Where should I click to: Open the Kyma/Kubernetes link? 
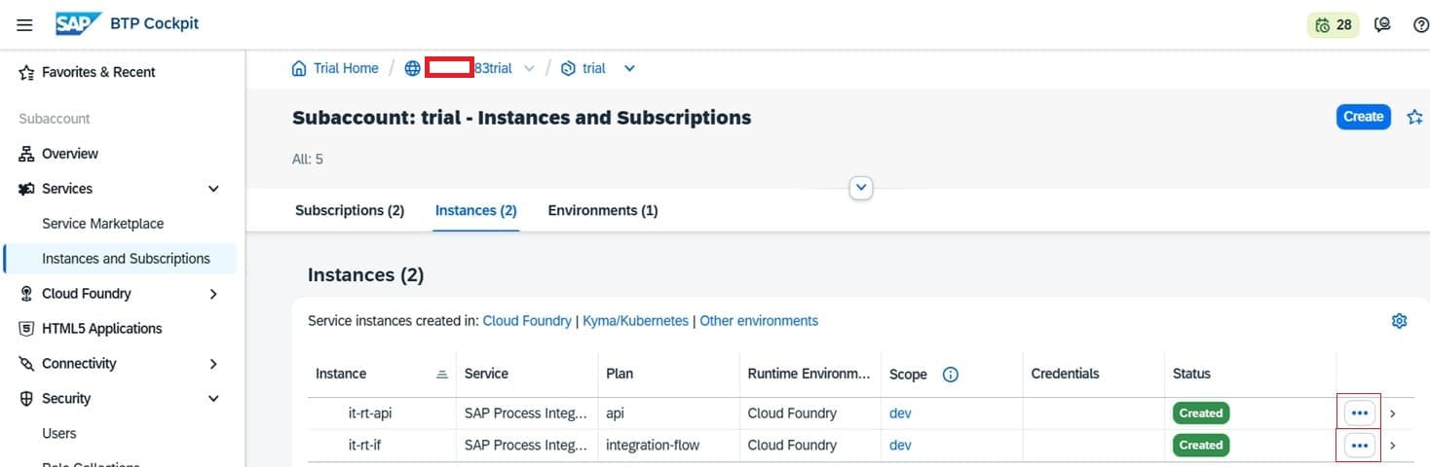[x=635, y=320]
